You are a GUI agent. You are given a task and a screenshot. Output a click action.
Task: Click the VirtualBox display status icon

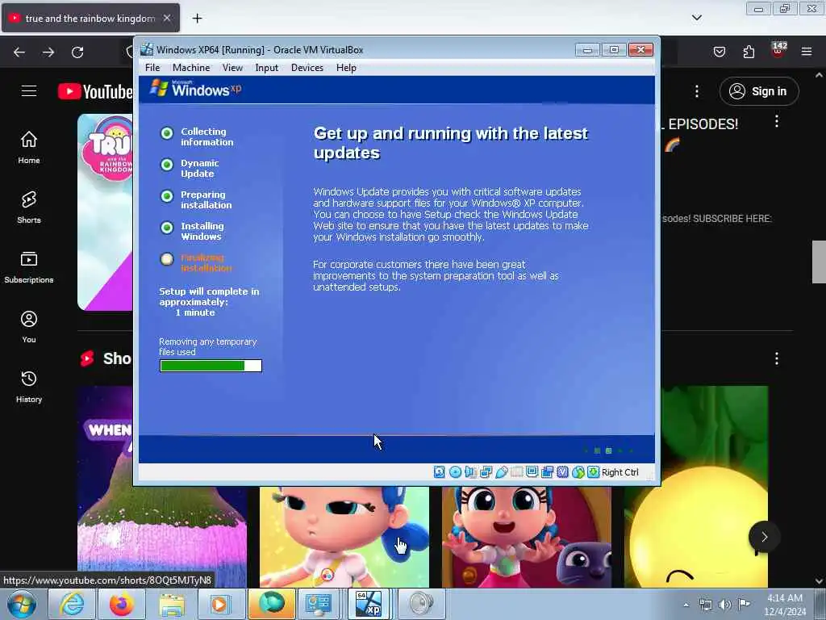(x=532, y=471)
